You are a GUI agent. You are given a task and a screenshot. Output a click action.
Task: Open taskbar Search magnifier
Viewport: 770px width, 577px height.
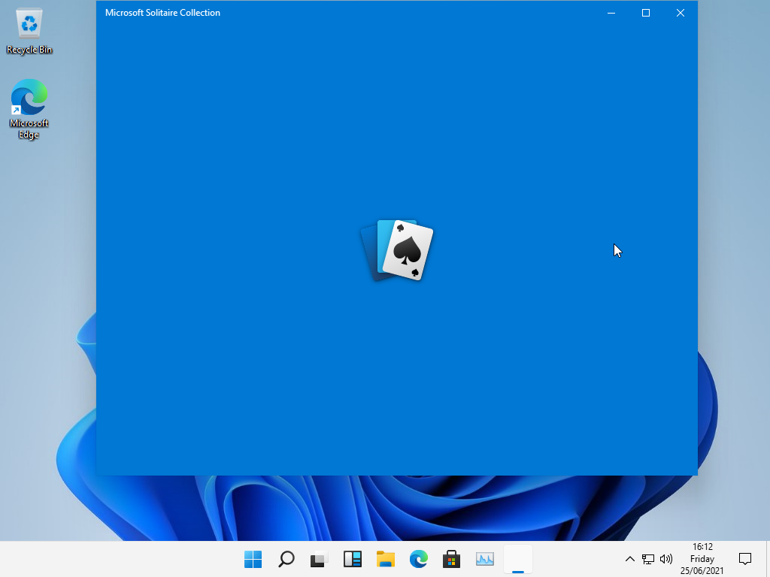tap(286, 559)
